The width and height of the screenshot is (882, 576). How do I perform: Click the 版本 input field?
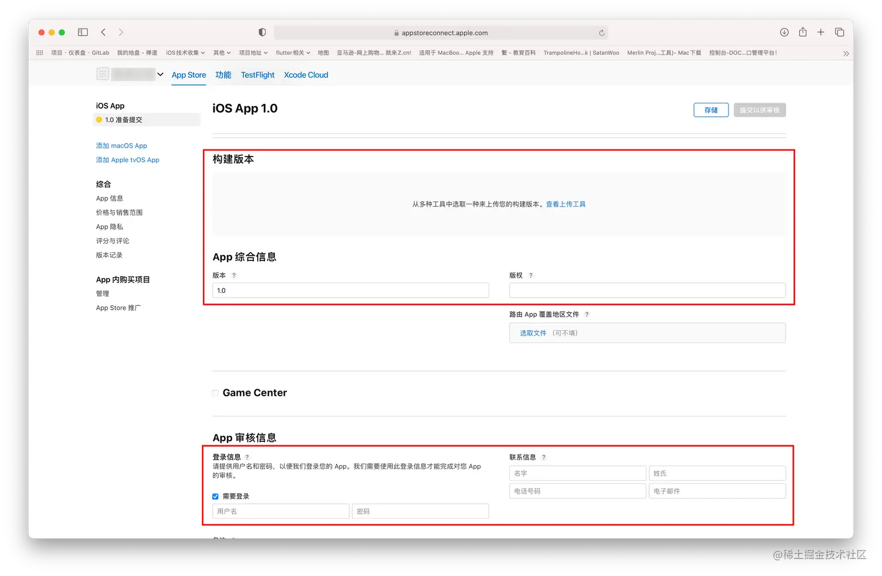point(351,291)
